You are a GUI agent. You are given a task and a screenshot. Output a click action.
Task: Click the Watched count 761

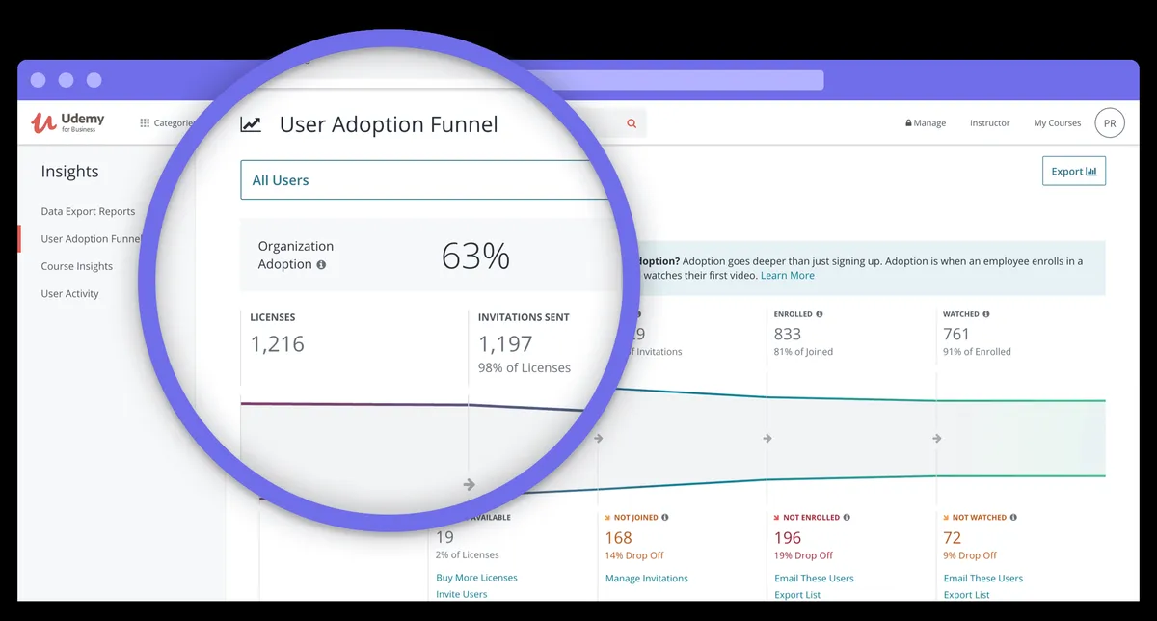pos(956,334)
